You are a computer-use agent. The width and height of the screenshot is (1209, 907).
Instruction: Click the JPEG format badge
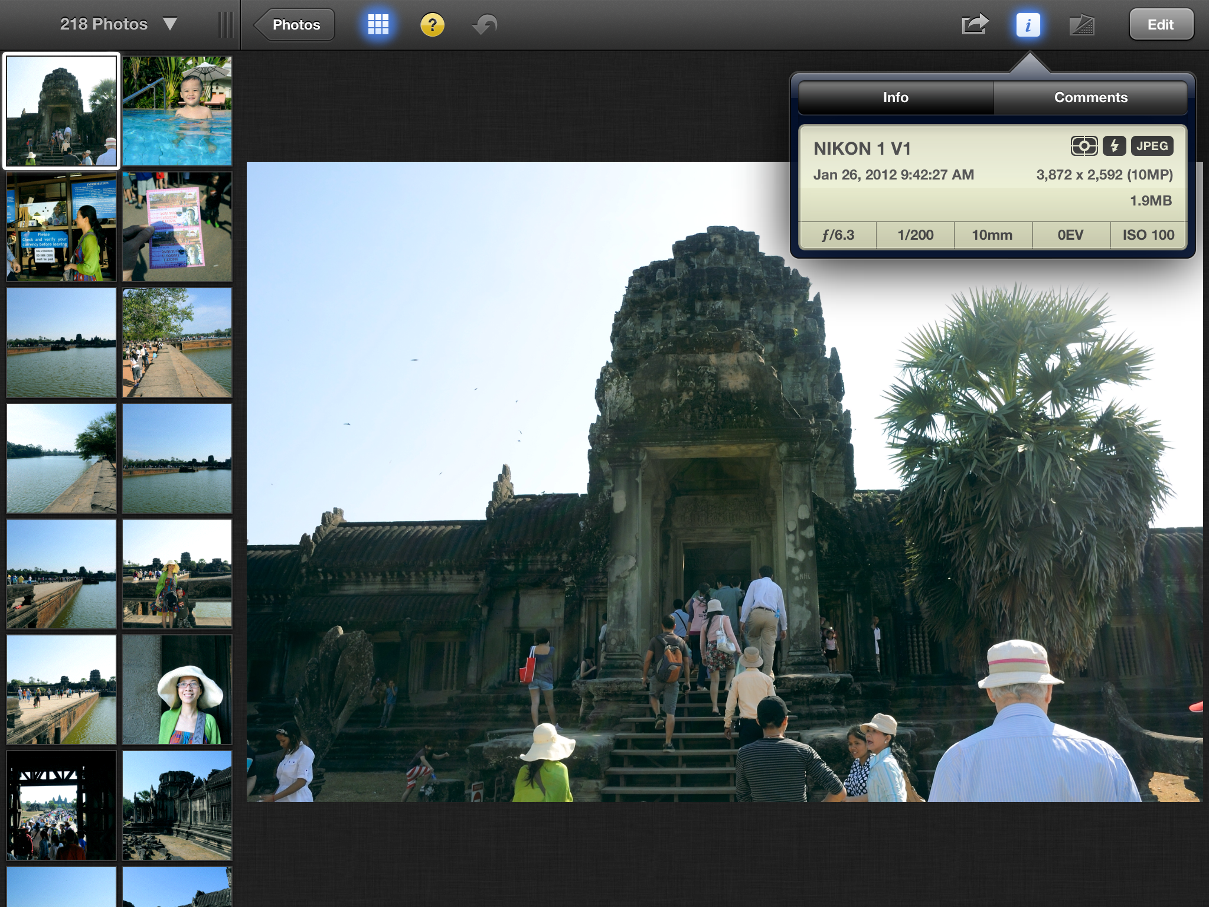coord(1152,146)
